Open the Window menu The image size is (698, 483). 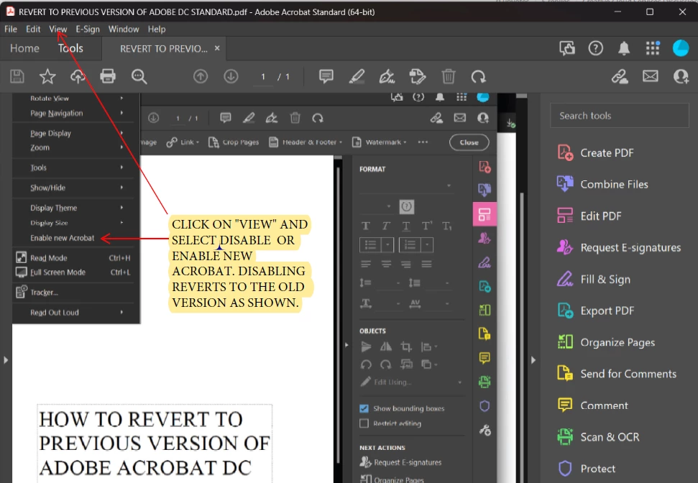(x=124, y=29)
